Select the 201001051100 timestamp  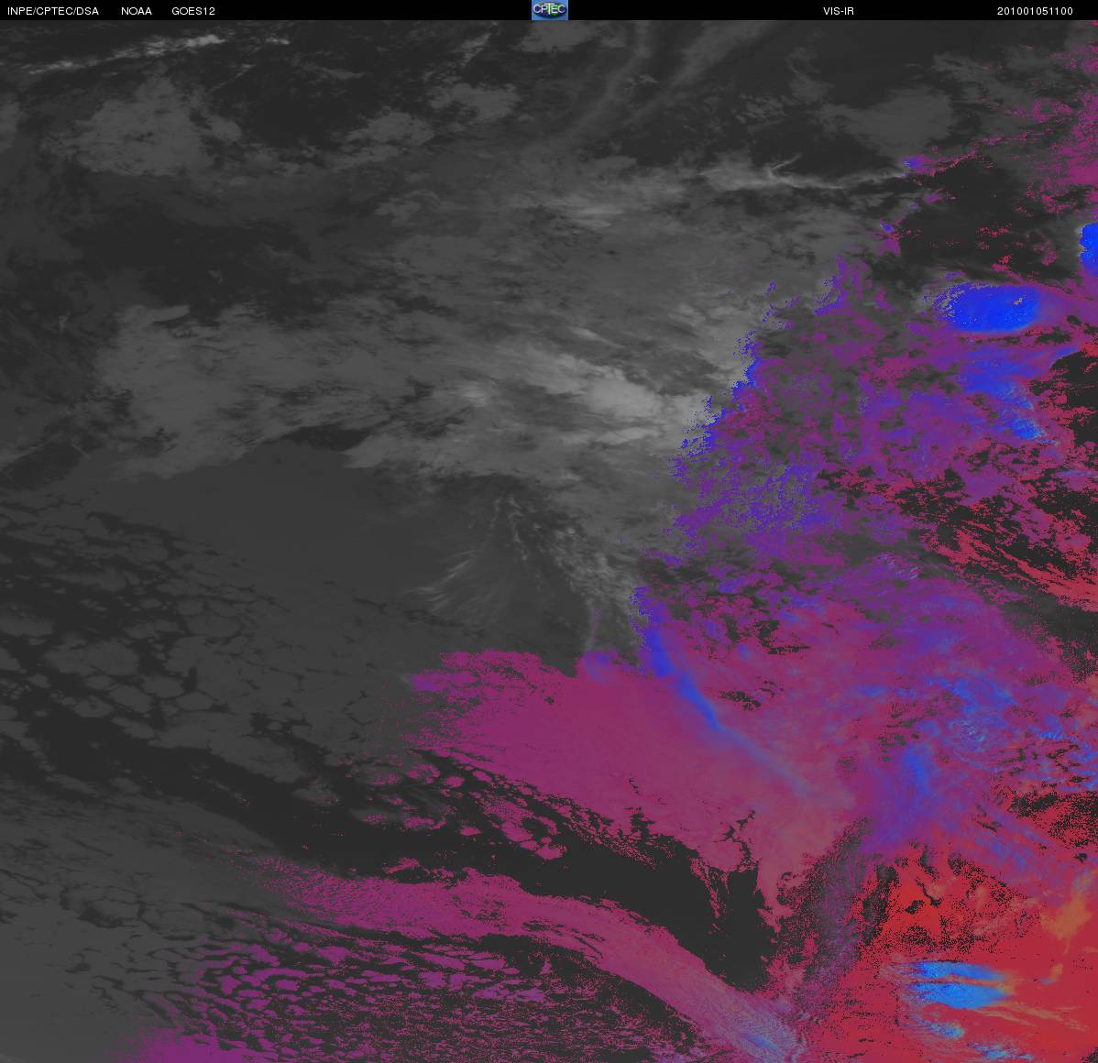click(1035, 11)
